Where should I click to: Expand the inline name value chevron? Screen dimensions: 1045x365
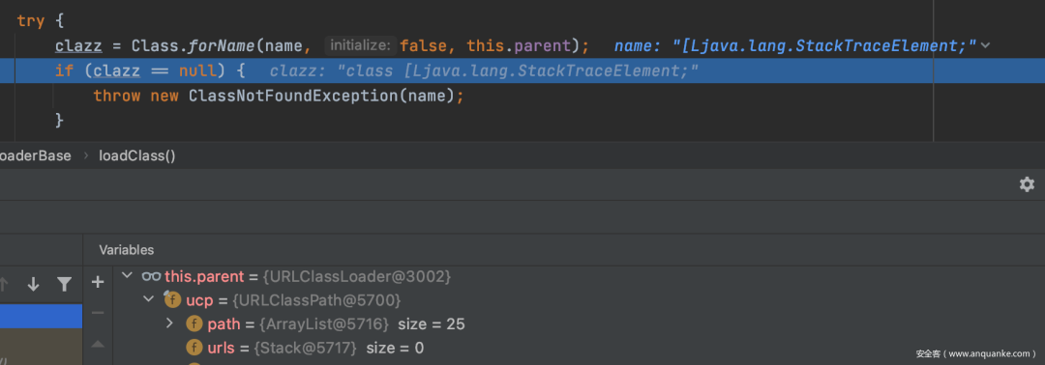pos(986,46)
